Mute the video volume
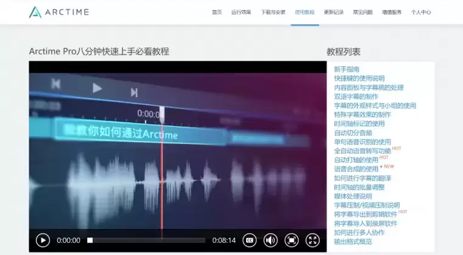The image size is (463, 255). pos(270,240)
